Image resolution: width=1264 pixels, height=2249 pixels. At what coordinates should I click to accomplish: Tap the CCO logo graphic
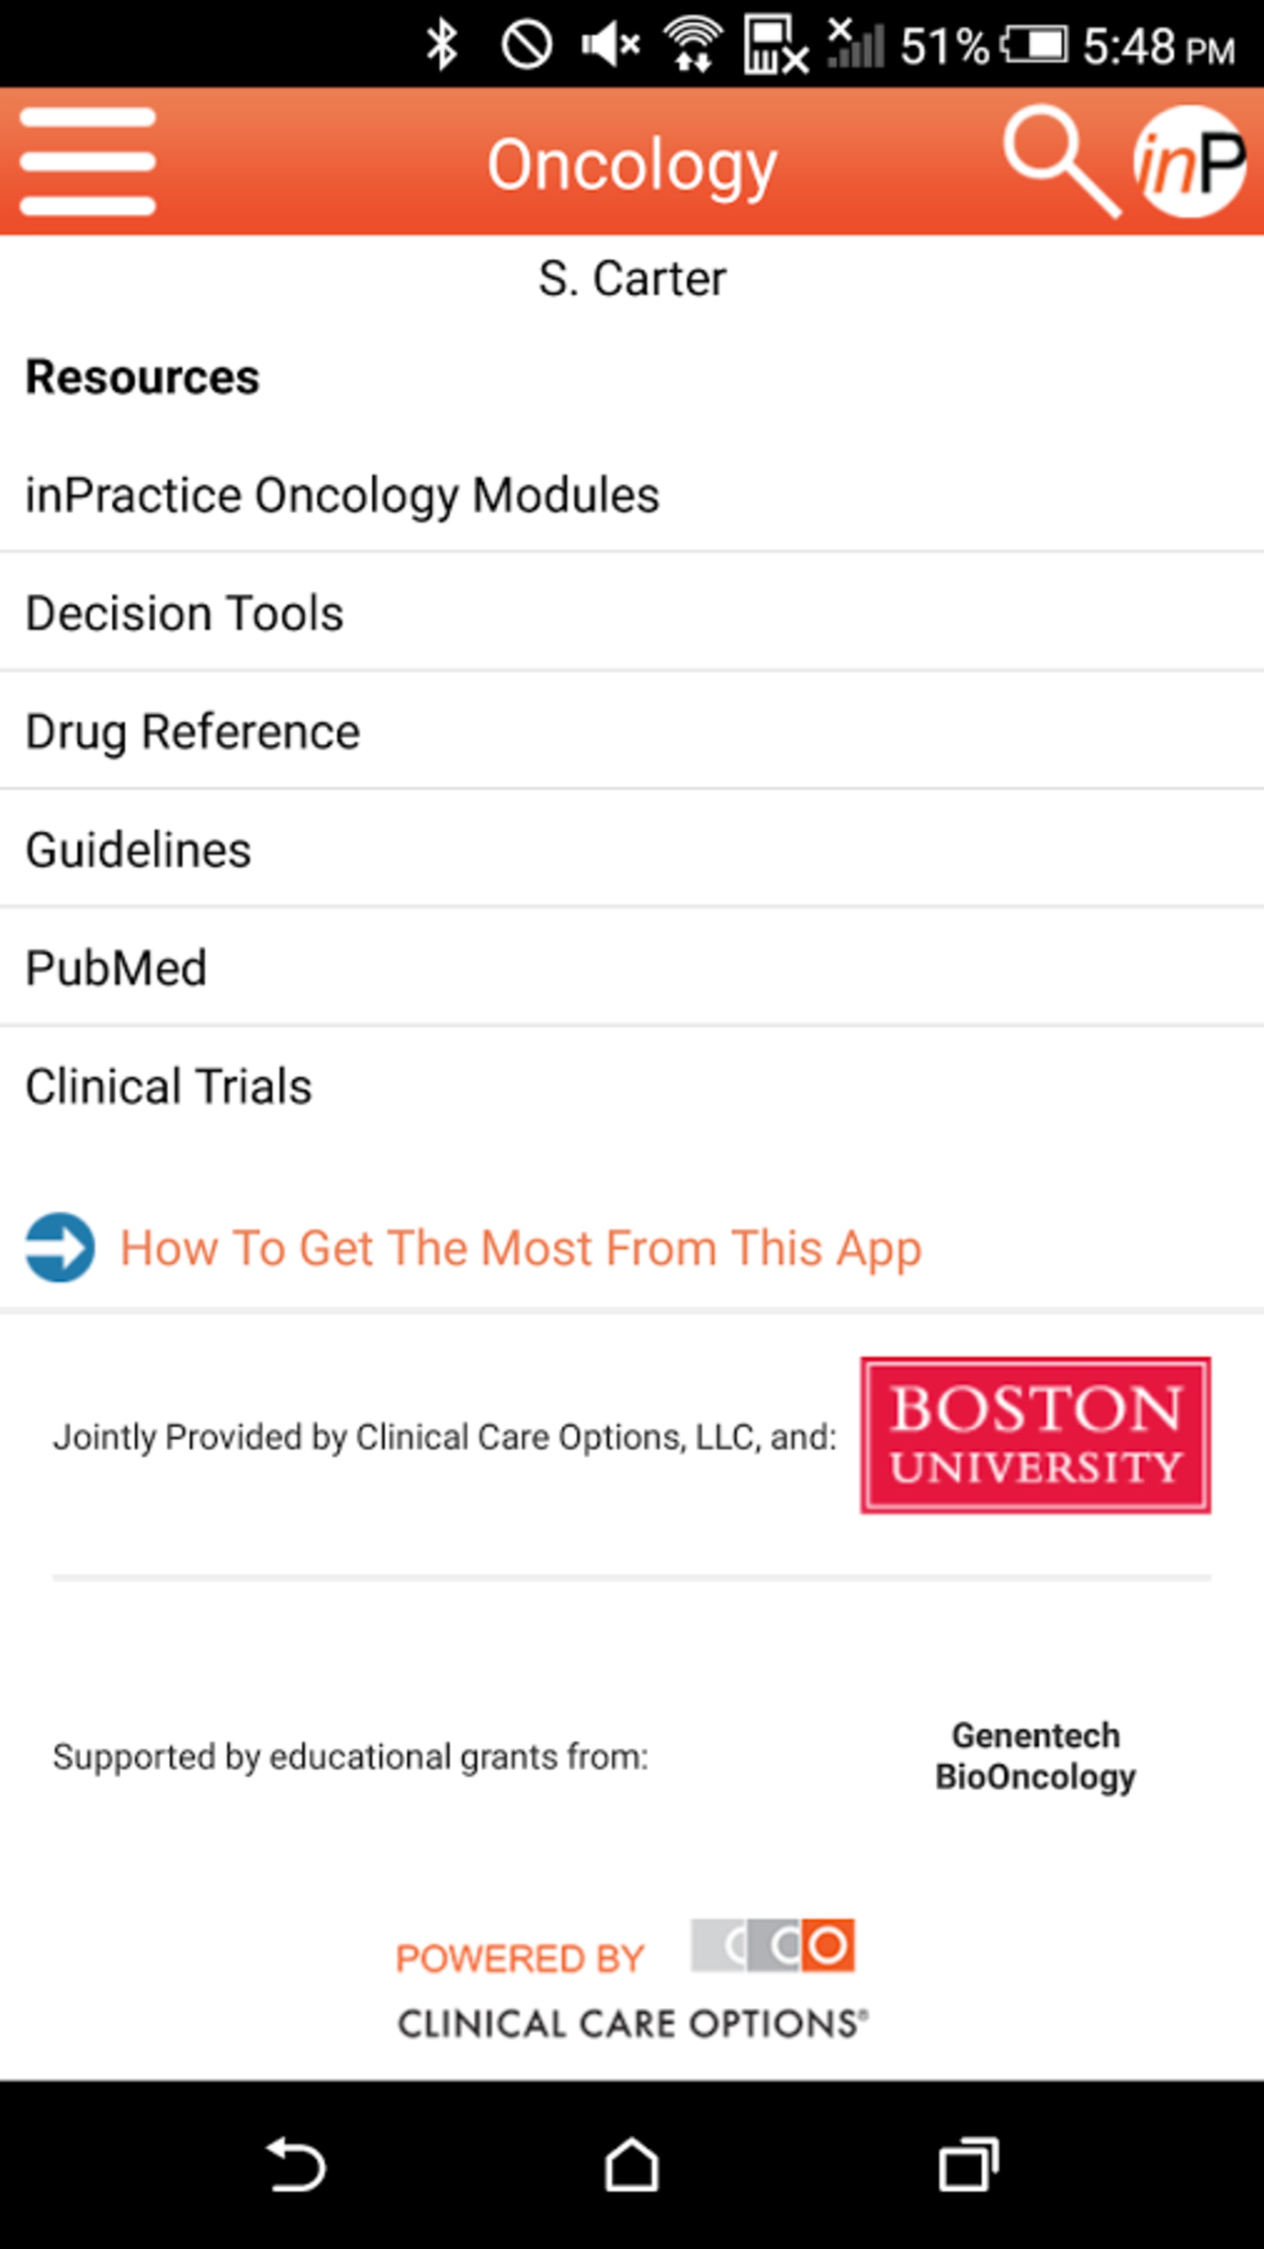click(x=773, y=1945)
